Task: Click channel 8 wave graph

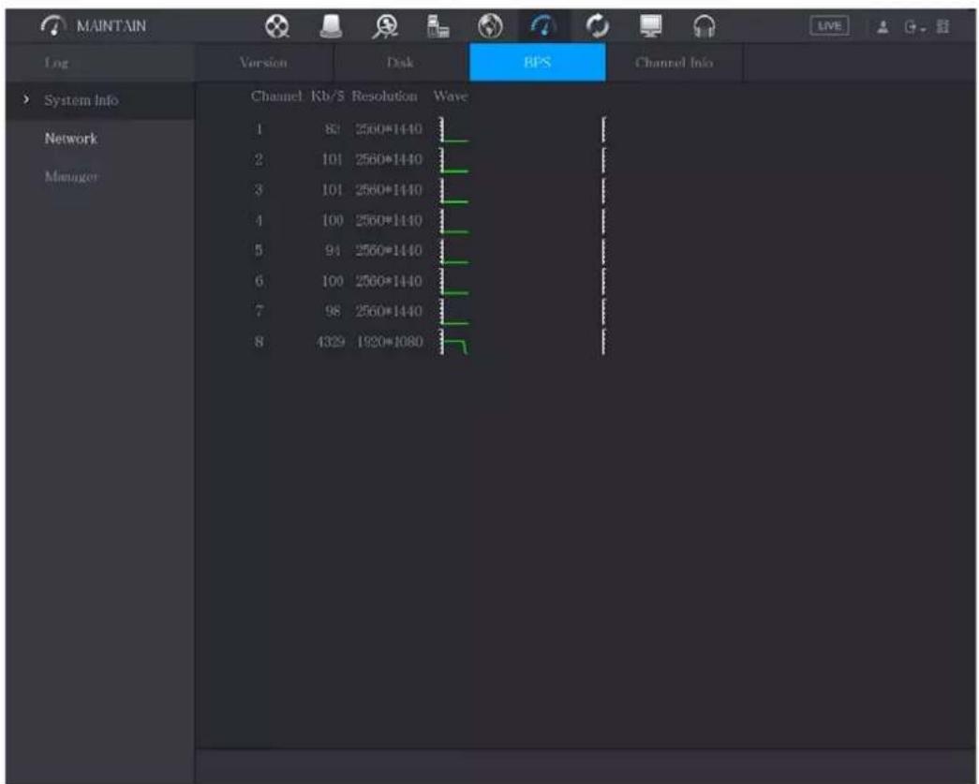Action: (454, 342)
